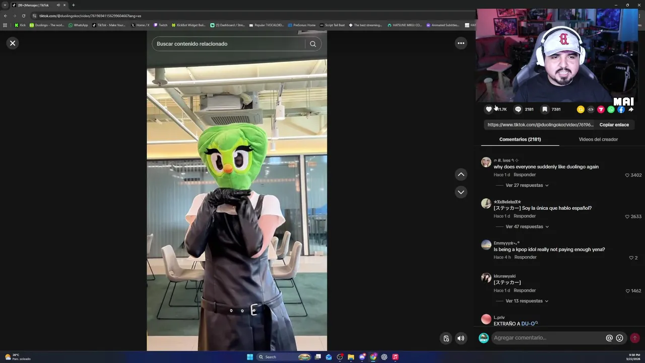Open clock showing 9:58 PM
Image resolution: width=645 pixels, height=363 pixels.
coord(633,357)
